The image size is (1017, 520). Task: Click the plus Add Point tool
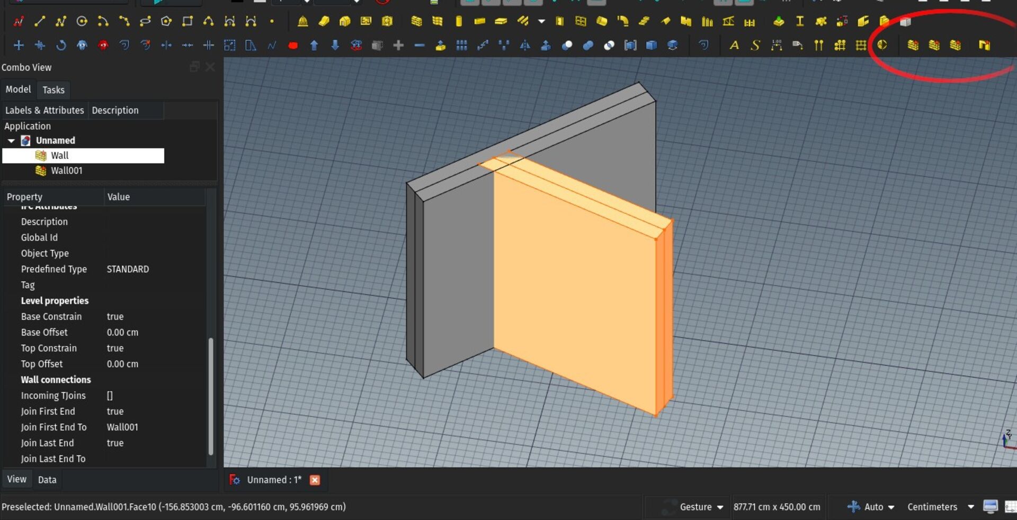(x=398, y=45)
